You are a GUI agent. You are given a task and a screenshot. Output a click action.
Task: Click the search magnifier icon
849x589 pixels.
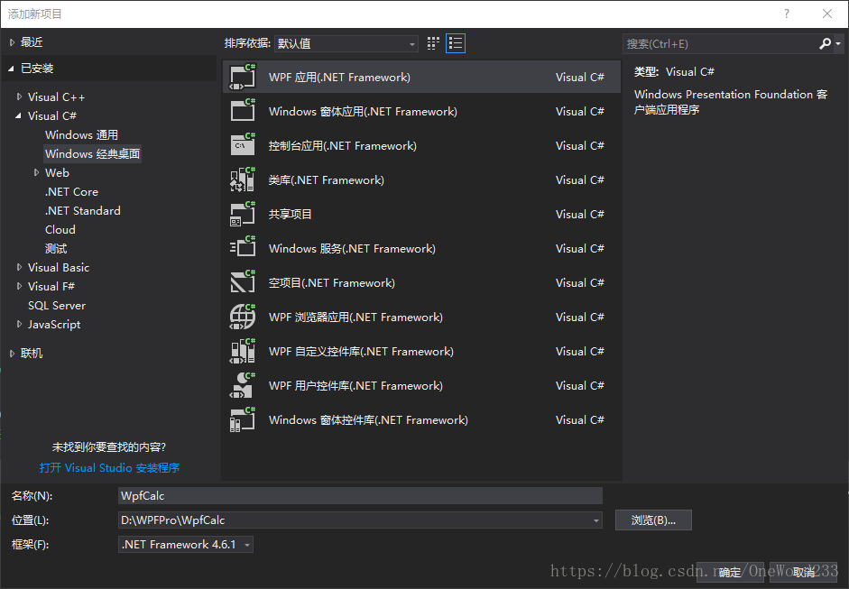click(825, 43)
